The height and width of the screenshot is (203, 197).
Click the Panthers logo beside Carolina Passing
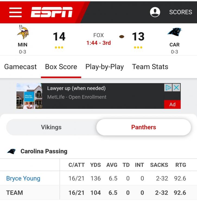(x=11, y=151)
